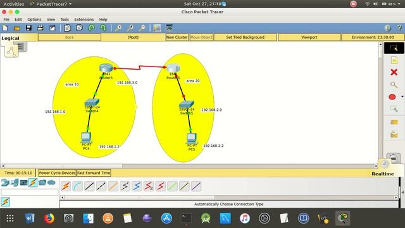The image size is (405, 228).
Task: Select PC5 in area 20
Action: tap(192, 138)
